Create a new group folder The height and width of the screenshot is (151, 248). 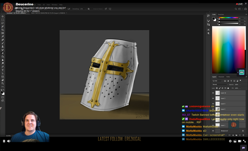coord(236,135)
